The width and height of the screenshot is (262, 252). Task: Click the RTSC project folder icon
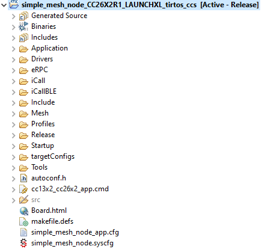14,4
